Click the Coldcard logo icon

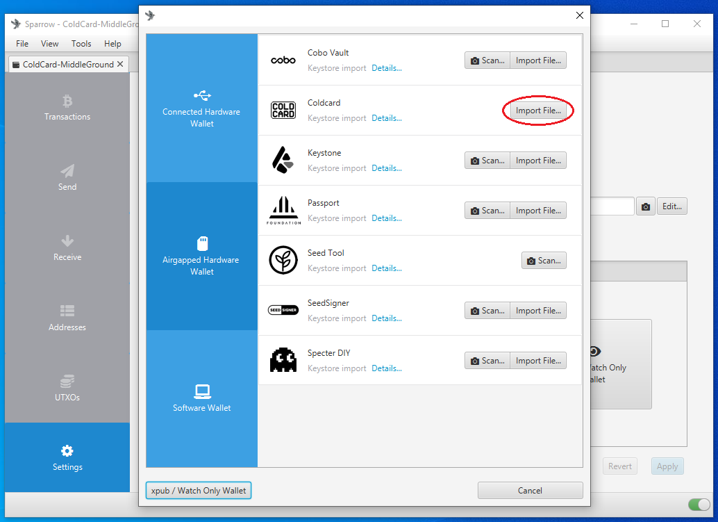(283, 111)
